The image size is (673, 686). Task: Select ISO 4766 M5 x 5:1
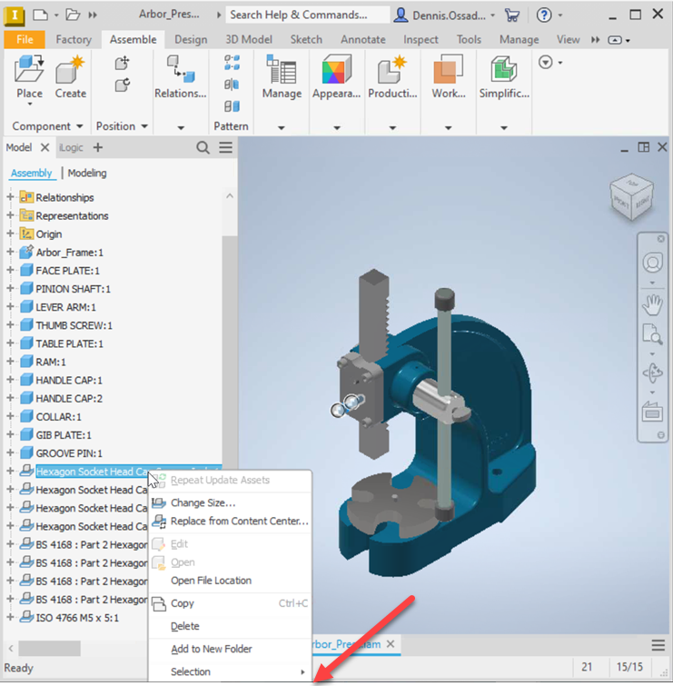(77, 618)
